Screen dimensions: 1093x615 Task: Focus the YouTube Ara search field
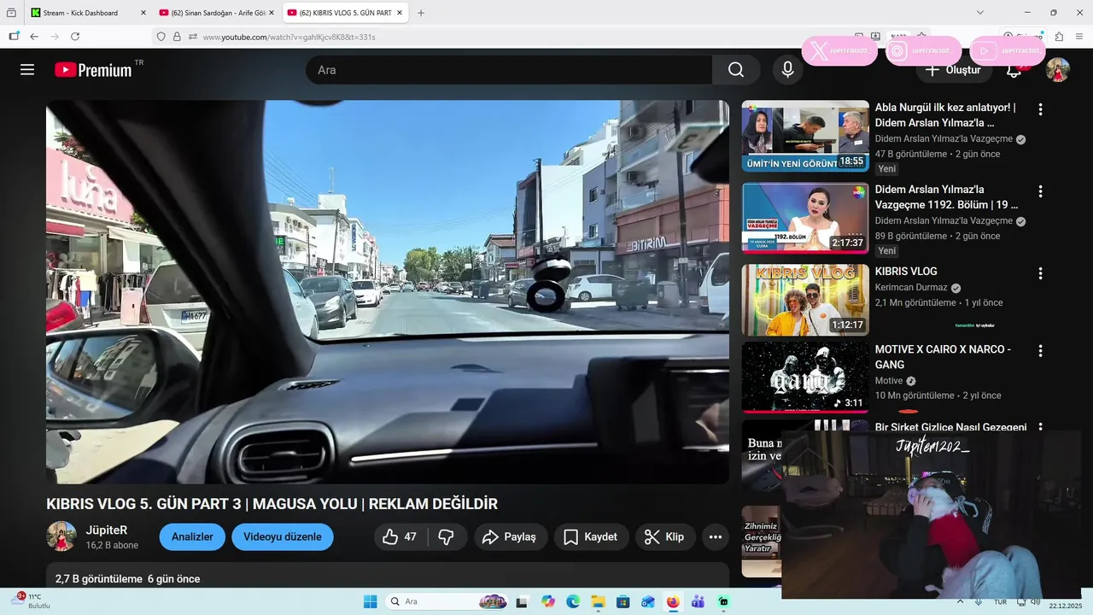click(509, 70)
